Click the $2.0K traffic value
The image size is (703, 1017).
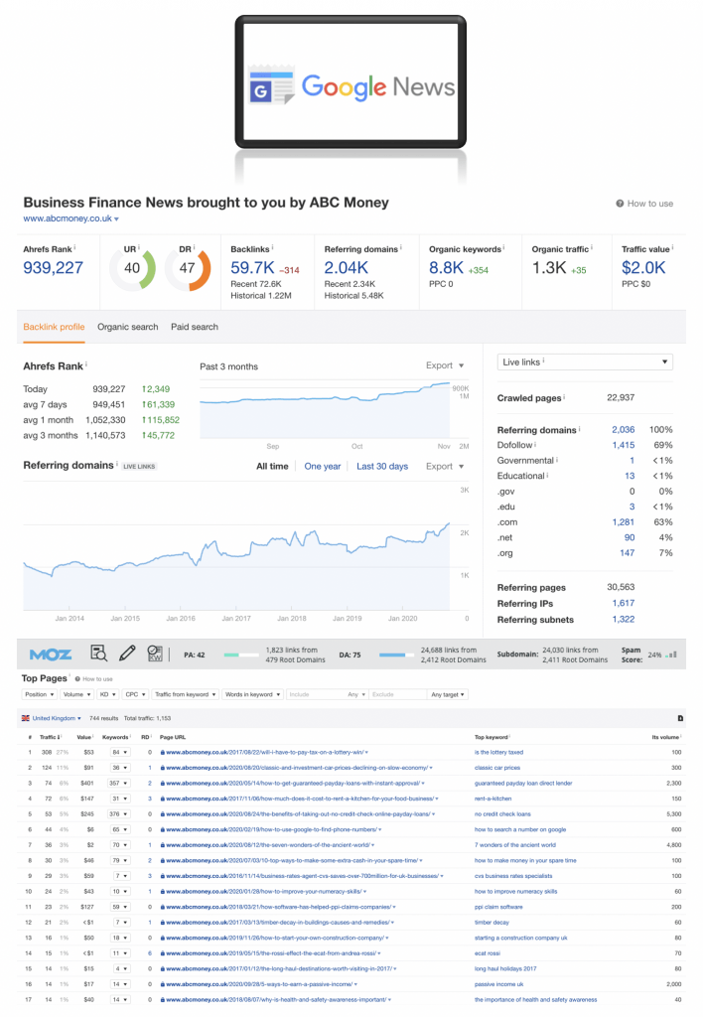click(x=643, y=268)
